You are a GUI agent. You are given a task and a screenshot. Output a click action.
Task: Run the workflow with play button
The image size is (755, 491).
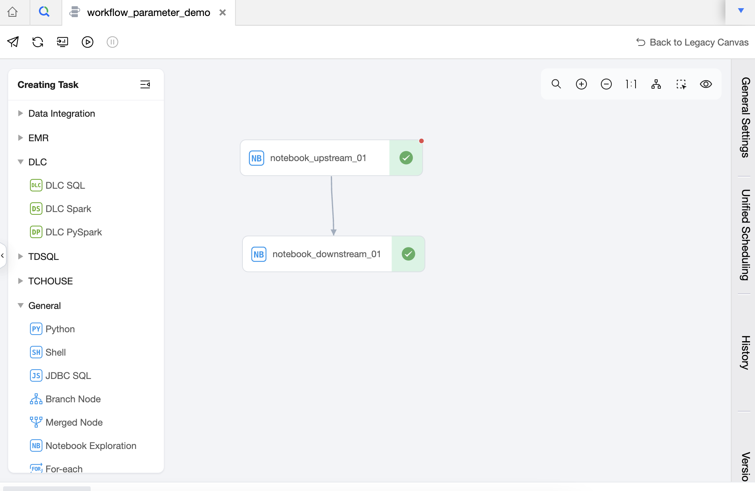point(87,42)
